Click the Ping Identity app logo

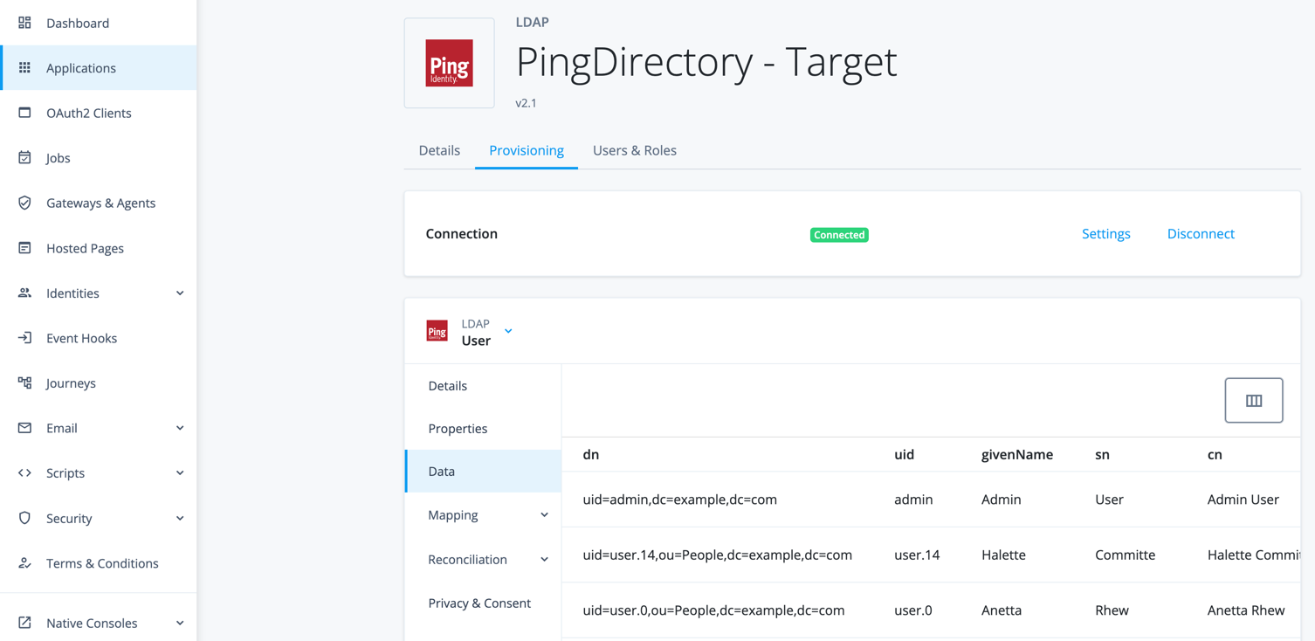tap(449, 62)
